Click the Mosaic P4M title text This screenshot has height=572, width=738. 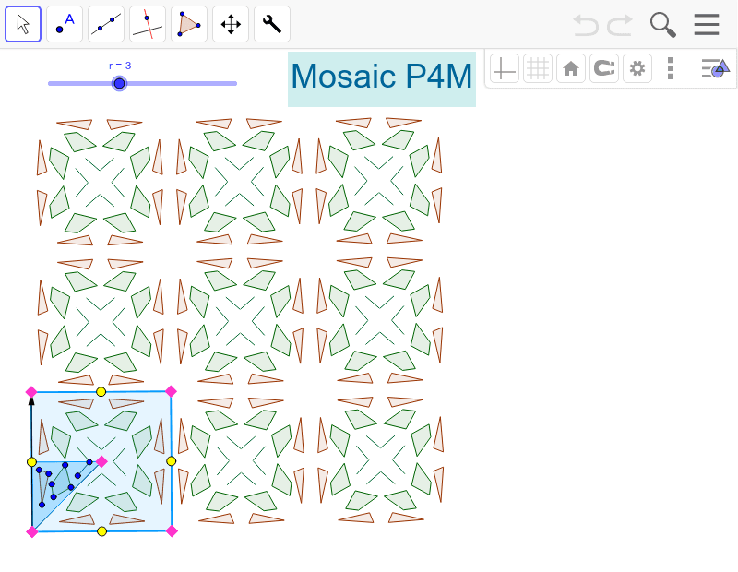(382, 77)
